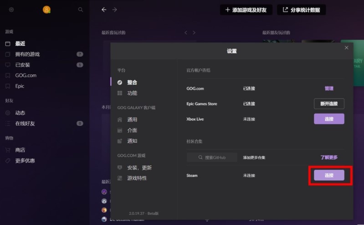Open 已安装 games list
This screenshot has width=364, height=225.
click(x=22, y=65)
